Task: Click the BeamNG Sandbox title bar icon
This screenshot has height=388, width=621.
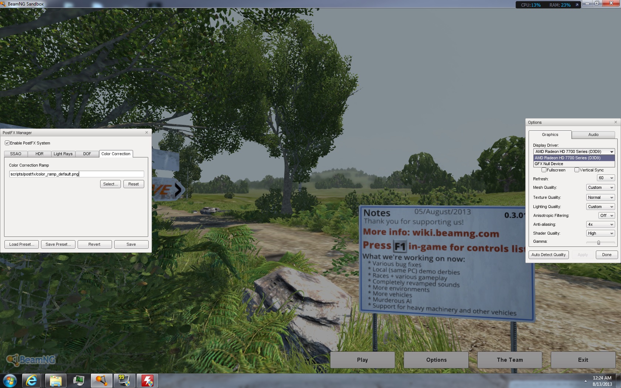Action: (x=3, y=4)
